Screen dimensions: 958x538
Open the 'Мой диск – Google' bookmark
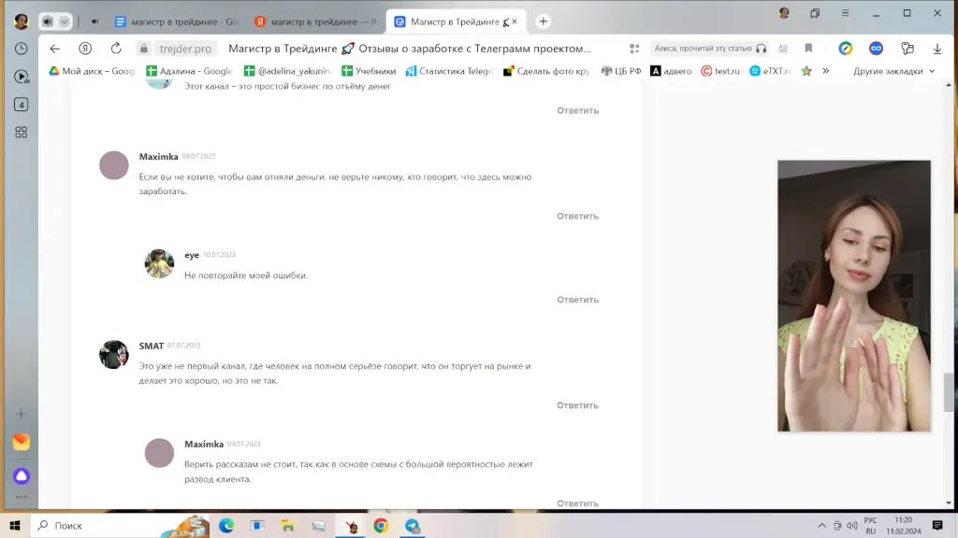92,71
